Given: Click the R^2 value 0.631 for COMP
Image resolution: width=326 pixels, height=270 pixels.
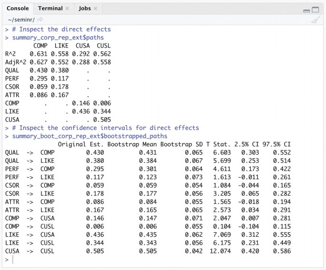Looking at the screenshot, I should pos(39,54).
